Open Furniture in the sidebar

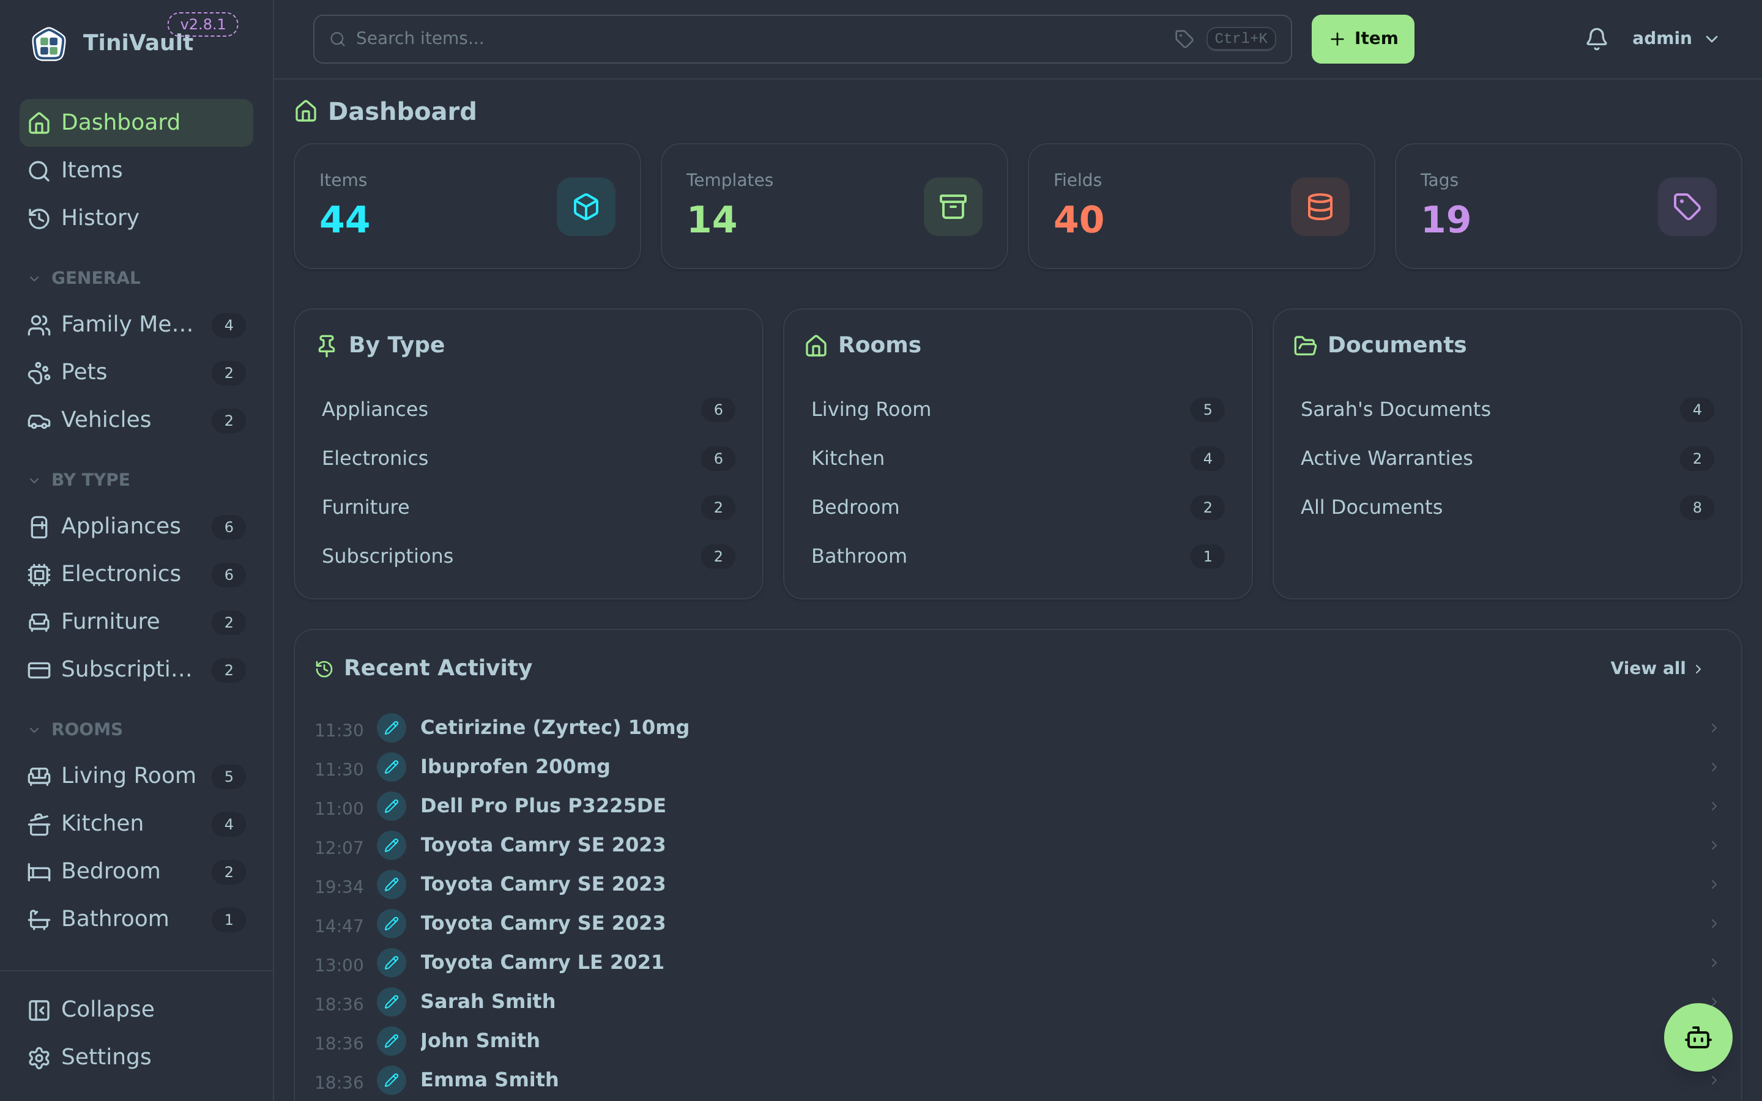136,622
